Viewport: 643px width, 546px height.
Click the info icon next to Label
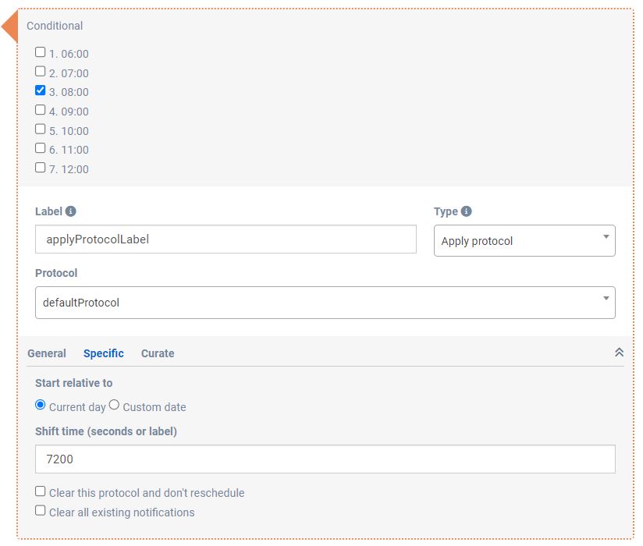pyautogui.click(x=71, y=211)
